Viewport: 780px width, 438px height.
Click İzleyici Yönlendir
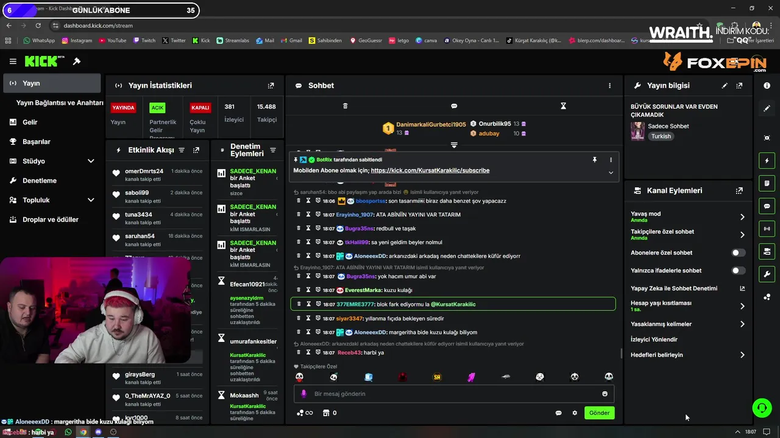(x=654, y=339)
